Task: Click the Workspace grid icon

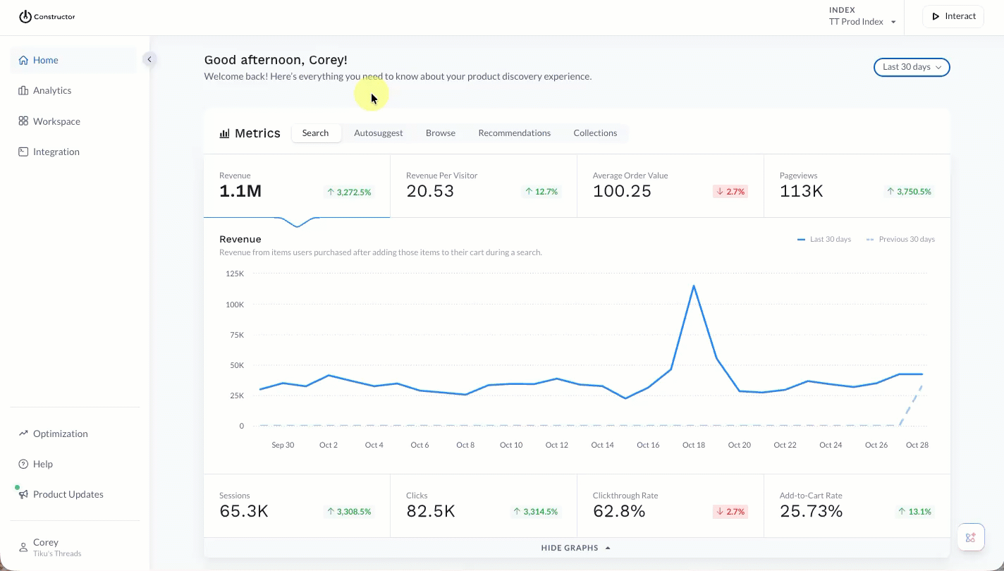Action: pos(23,121)
